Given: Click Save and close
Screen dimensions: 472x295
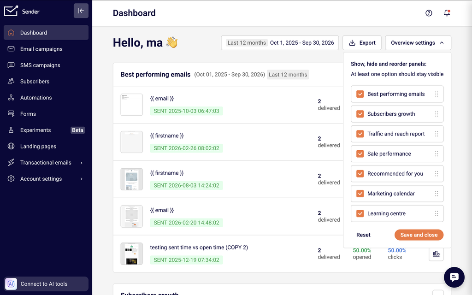Looking at the screenshot, I should 419,235.
